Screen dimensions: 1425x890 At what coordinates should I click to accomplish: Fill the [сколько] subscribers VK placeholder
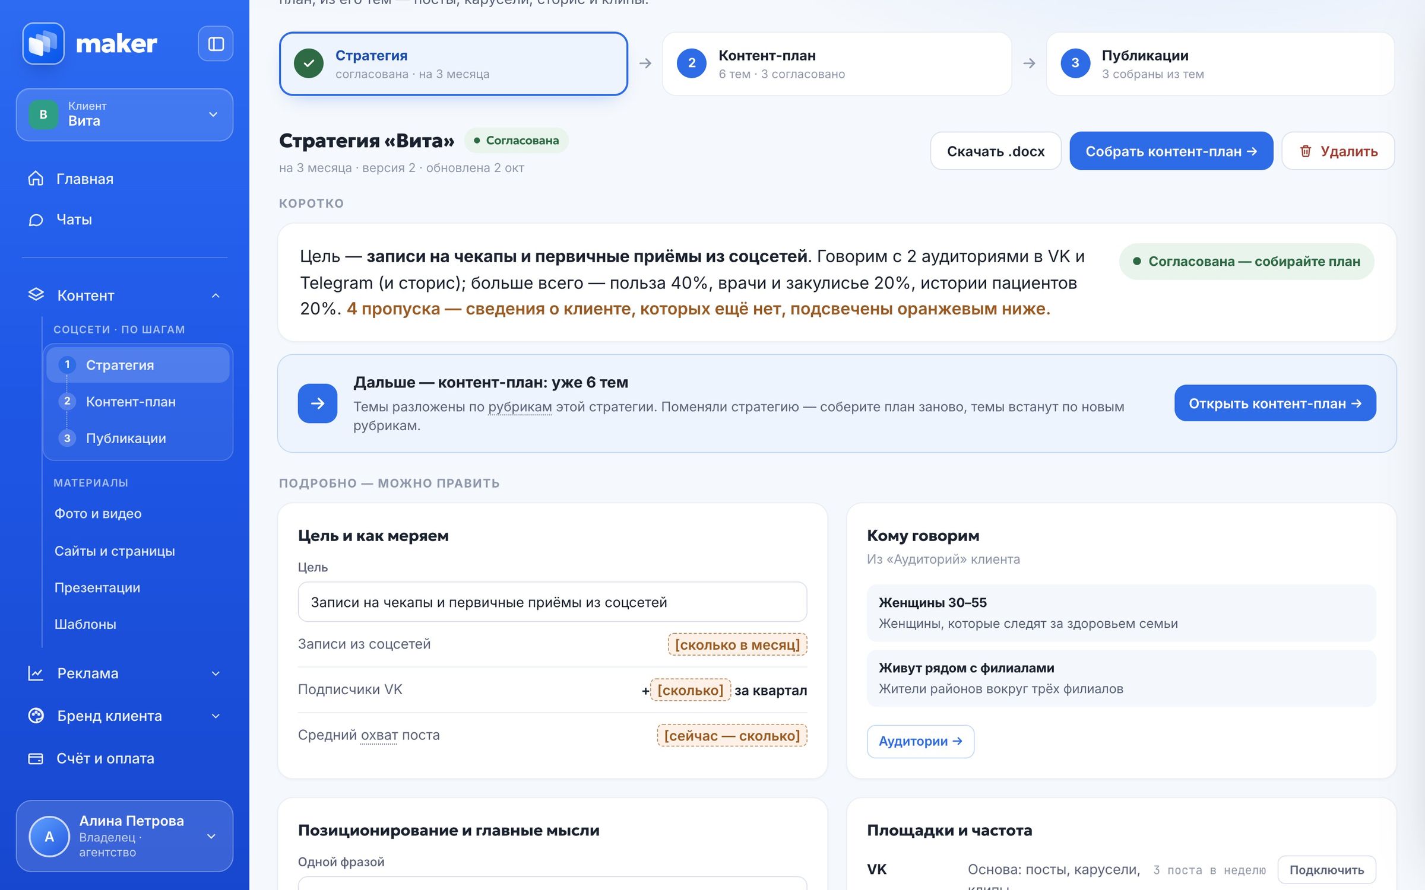pyautogui.click(x=691, y=691)
